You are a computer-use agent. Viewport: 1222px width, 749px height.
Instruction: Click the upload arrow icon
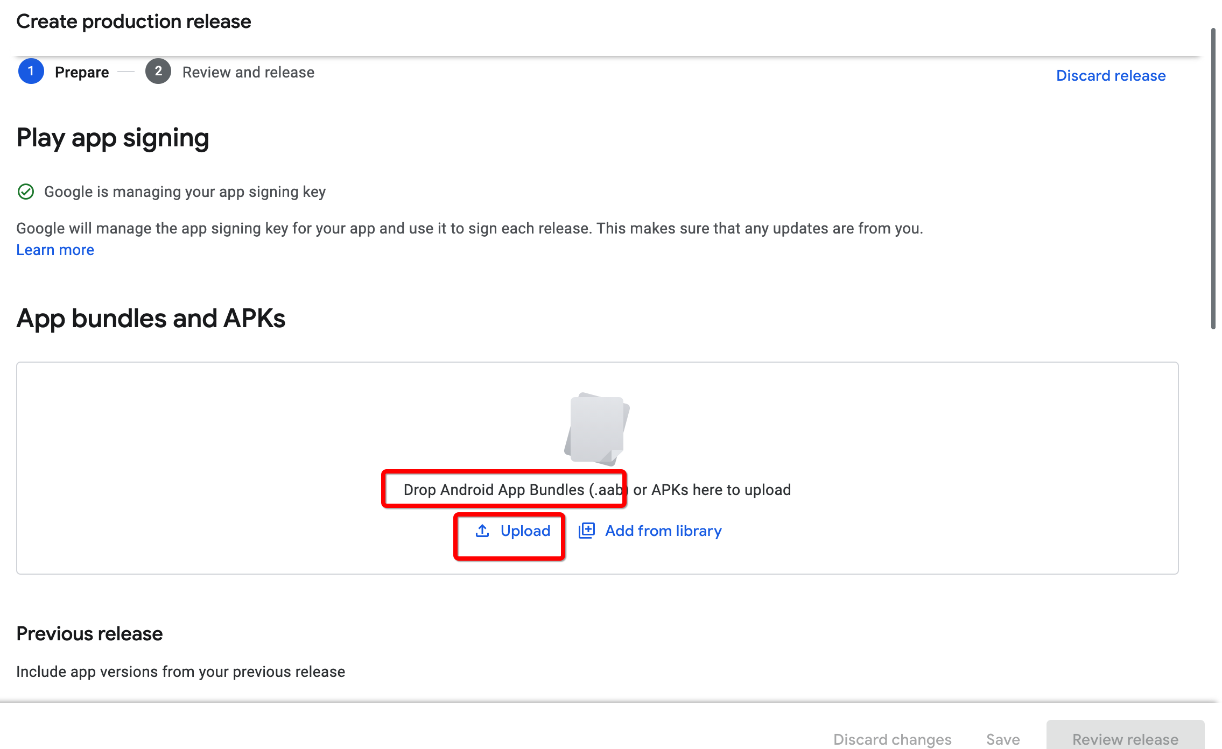point(482,531)
